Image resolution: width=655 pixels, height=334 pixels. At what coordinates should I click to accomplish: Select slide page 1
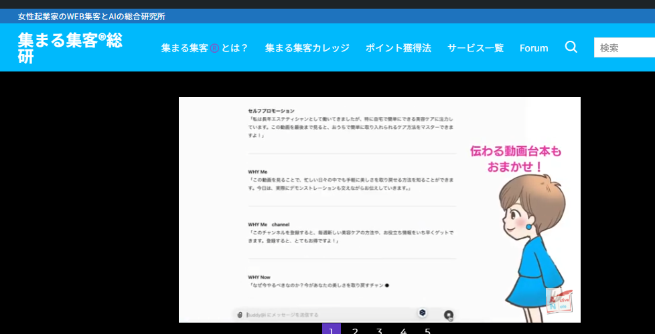tap(331, 330)
